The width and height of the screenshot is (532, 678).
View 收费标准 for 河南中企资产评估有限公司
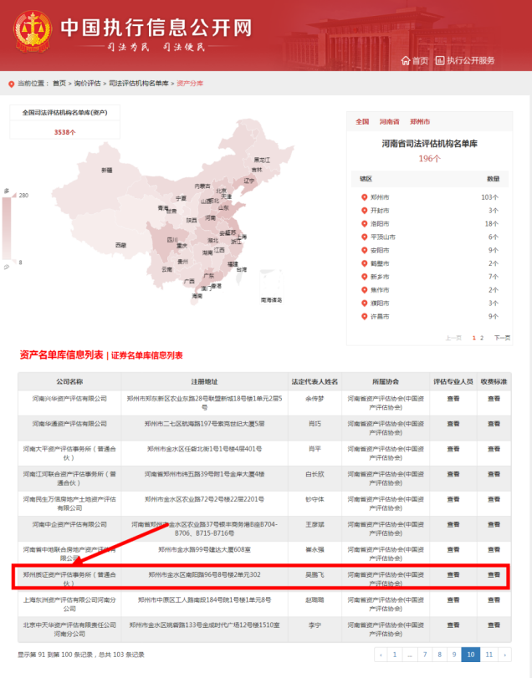click(x=494, y=524)
